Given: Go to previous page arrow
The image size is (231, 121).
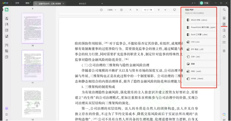Looking at the screenshot, I should tap(137, 10).
